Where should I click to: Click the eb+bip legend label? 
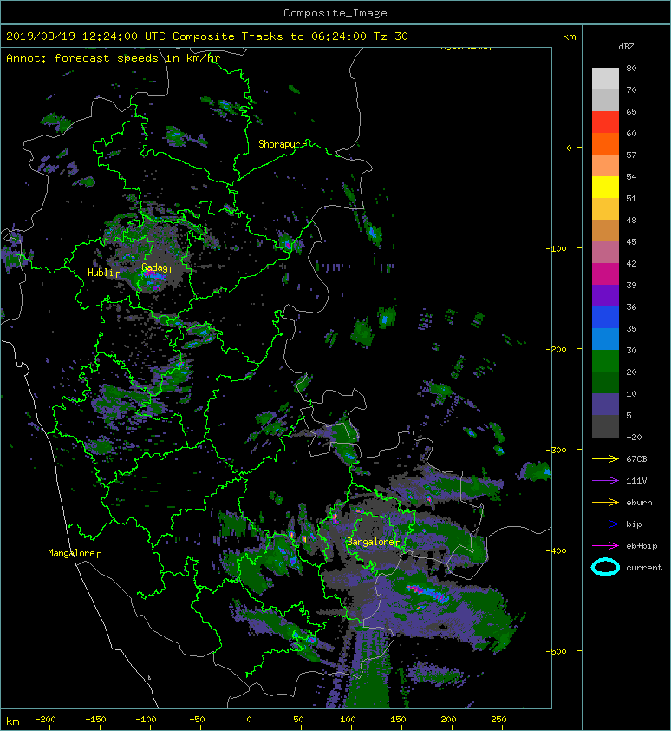642,546
